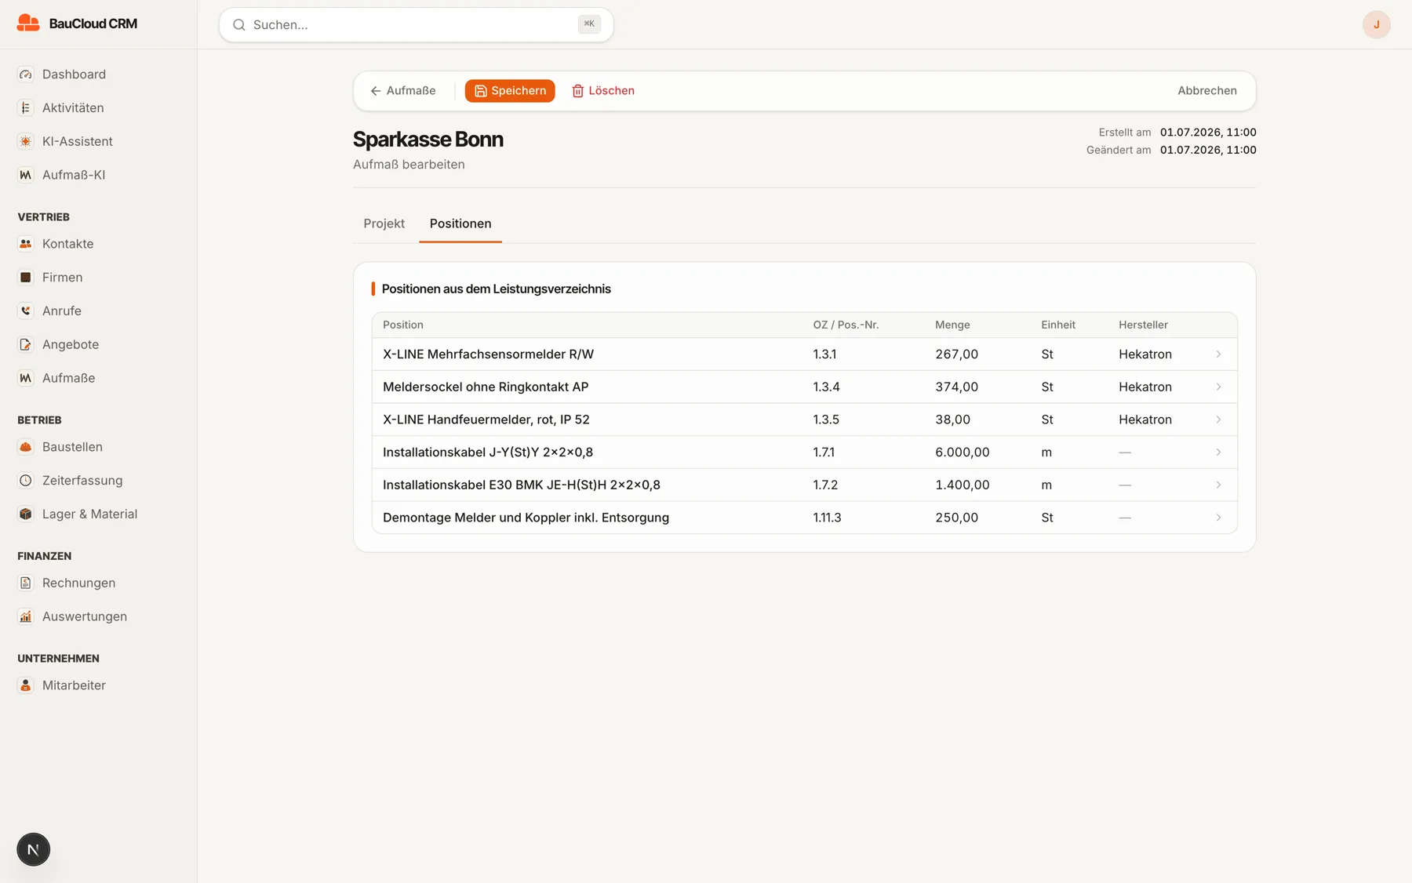Select the cell X-LINE Mehrfachsensormelder R/W
This screenshot has width=1412, height=883.
[488, 354]
